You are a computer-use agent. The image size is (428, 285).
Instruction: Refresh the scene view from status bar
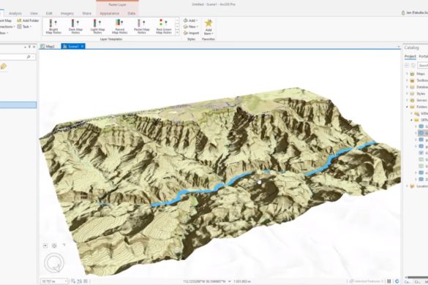pyautogui.click(x=397, y=281)
